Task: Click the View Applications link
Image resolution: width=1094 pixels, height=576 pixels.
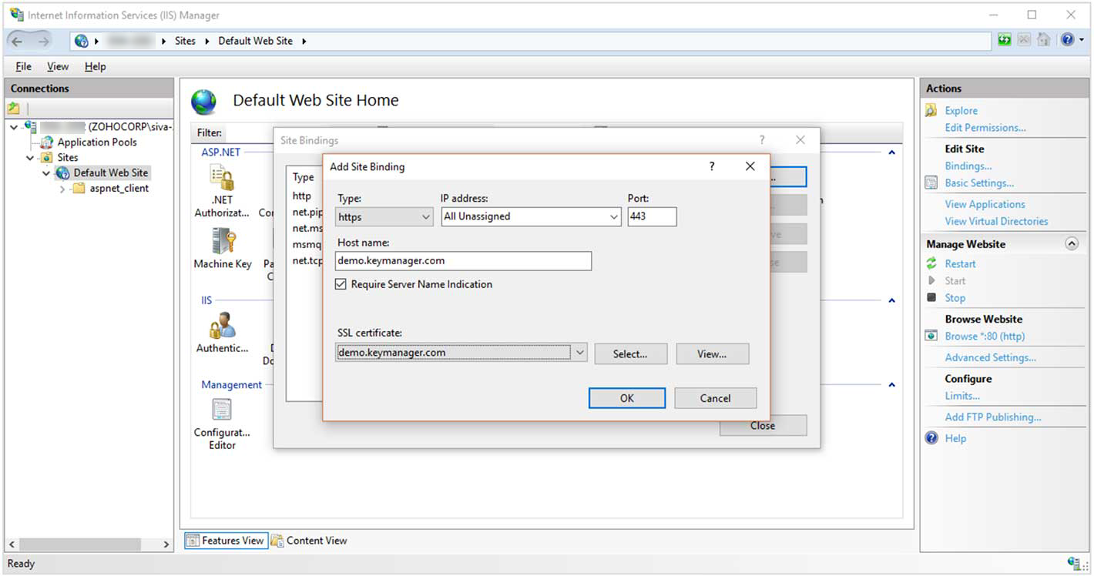Action: pyautogui.click(x=985, y=204)
